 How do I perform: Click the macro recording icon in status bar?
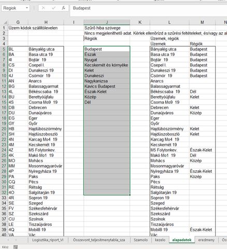pos(16,247)
